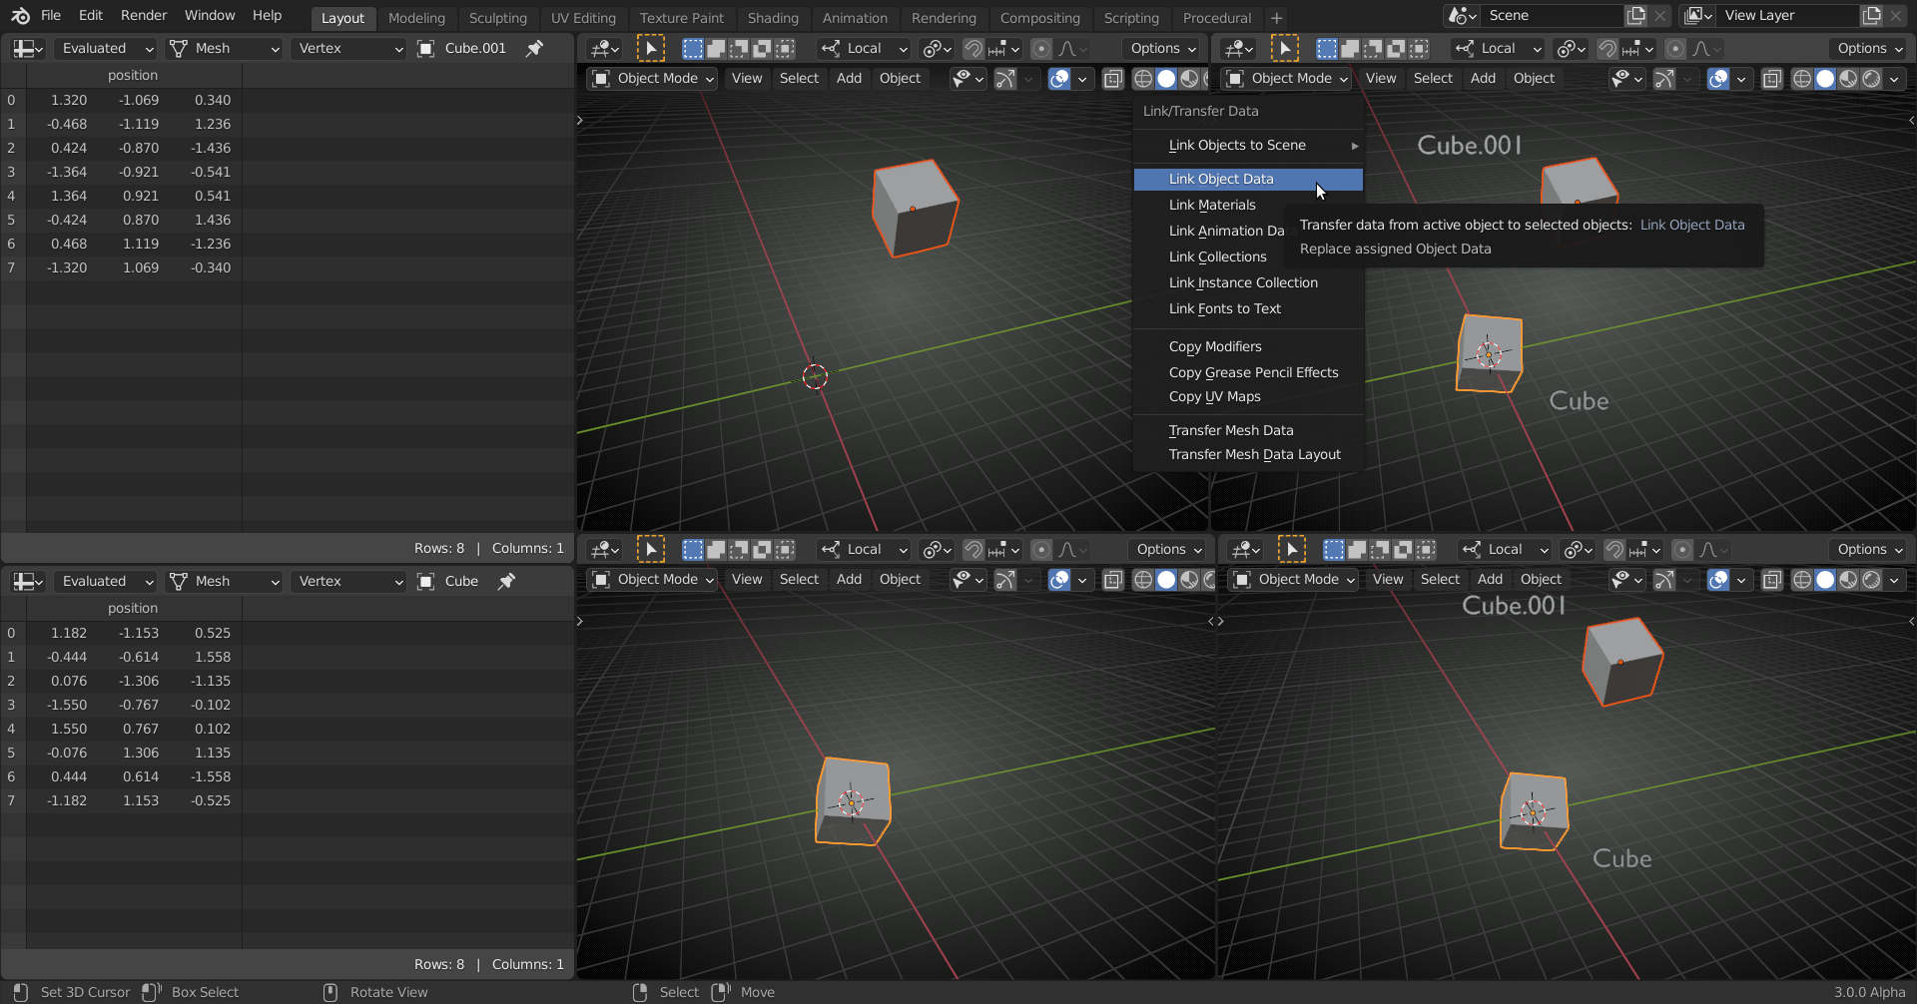Toggle proportional editing in top-left viewport
The height and width of the screenshot is (1004, 1917).
tap(1041, 48)
